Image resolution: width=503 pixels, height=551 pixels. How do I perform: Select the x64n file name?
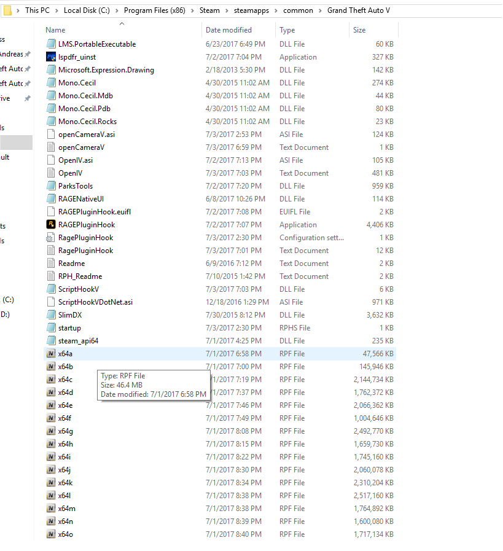pos(66,522)
